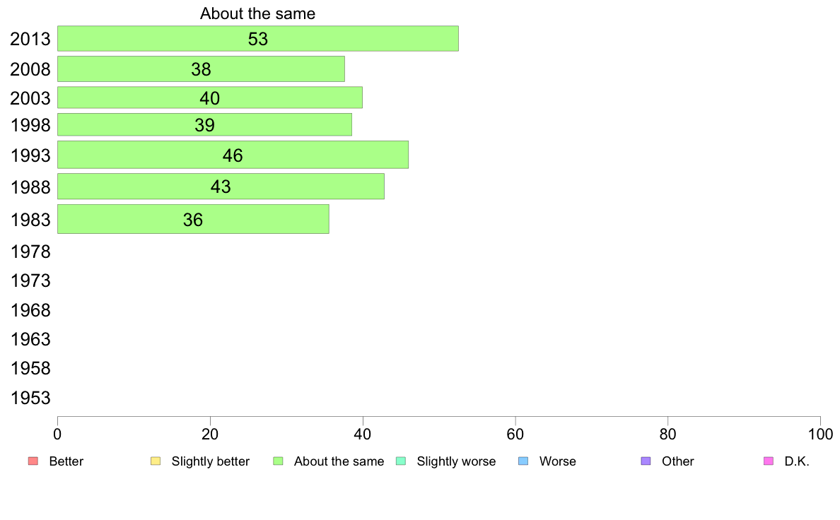
Task: Click the Slightly better yellow swatch
Action: pyautogui.click(x=156, y=461)
